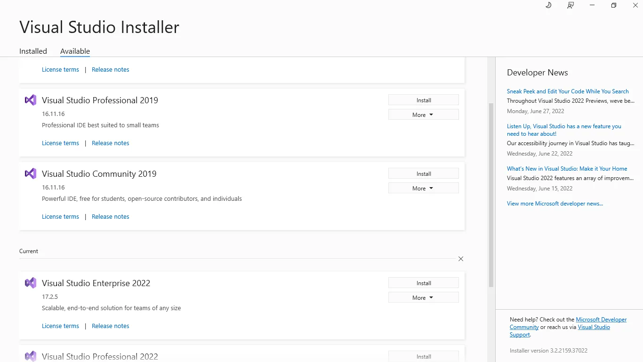
Task: Click the Visual Studio Enterprise 2022 logo
Action: [x=31, y=283]
